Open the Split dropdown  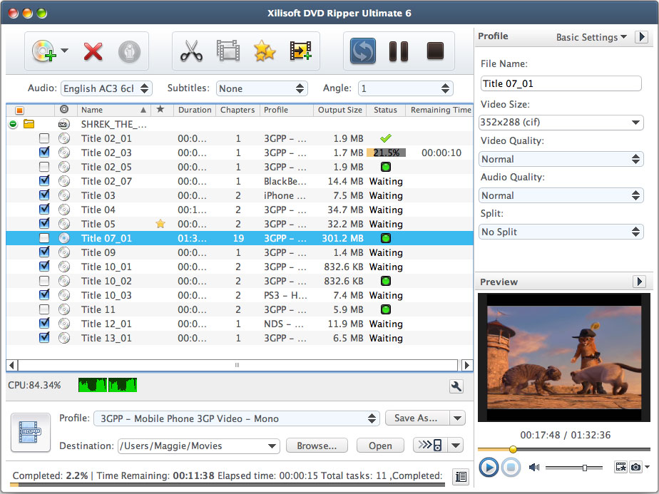561,232
